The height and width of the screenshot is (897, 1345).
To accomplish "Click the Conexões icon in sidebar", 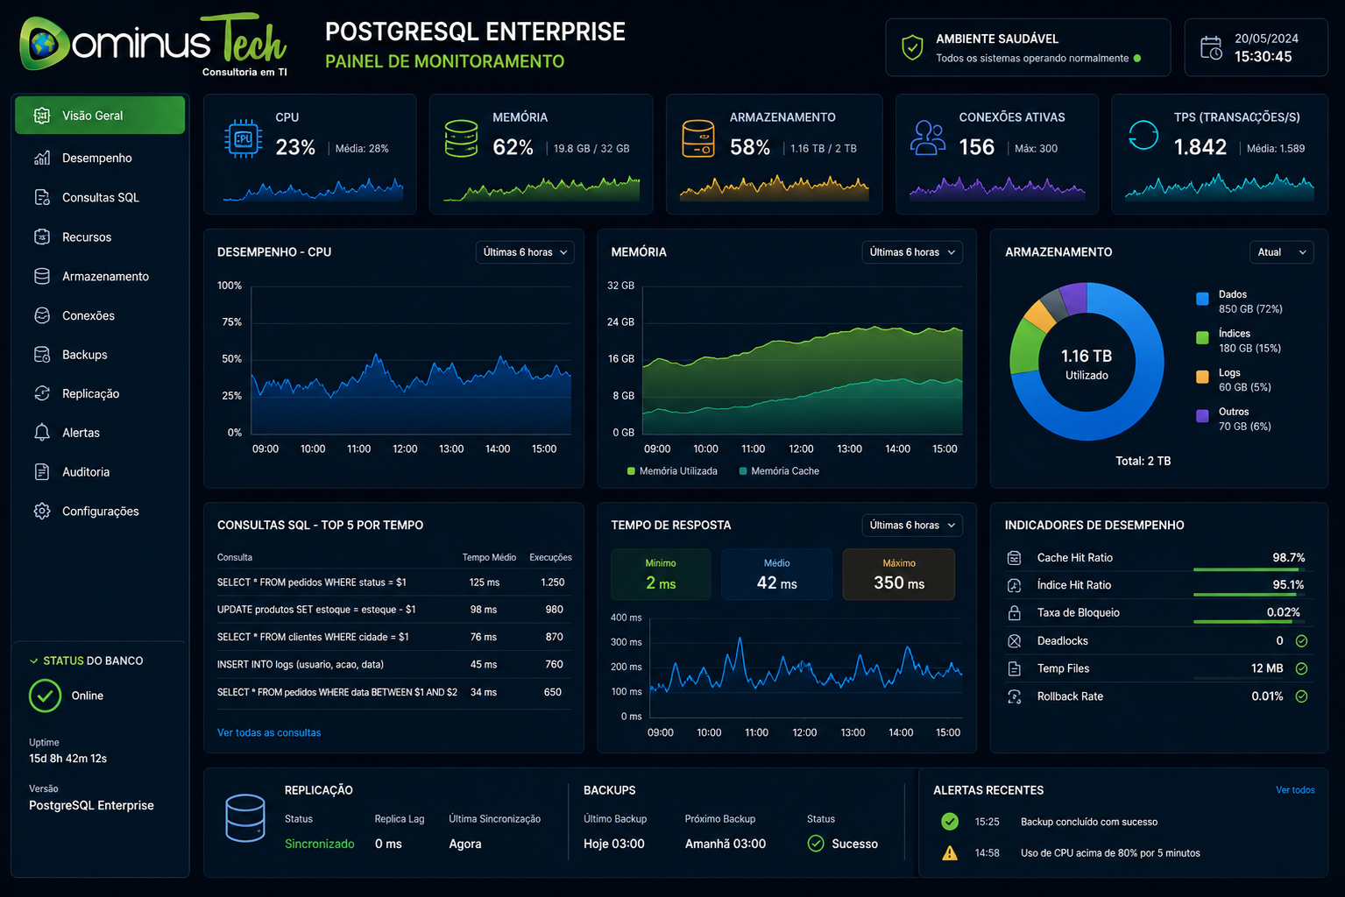I will [x=42, y=315].
